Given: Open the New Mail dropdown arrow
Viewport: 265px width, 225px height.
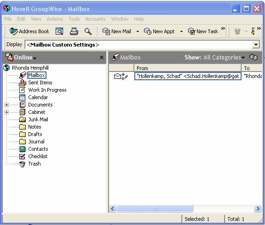Looking at the screenshot, I should [x=138, y=31].
